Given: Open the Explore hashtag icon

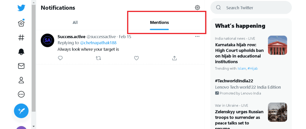Looking at the screenshot, I should coord(21,37).
